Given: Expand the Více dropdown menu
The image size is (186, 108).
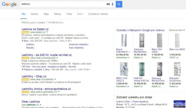Looking at the screenshot, I should click(x=80, y=14).
